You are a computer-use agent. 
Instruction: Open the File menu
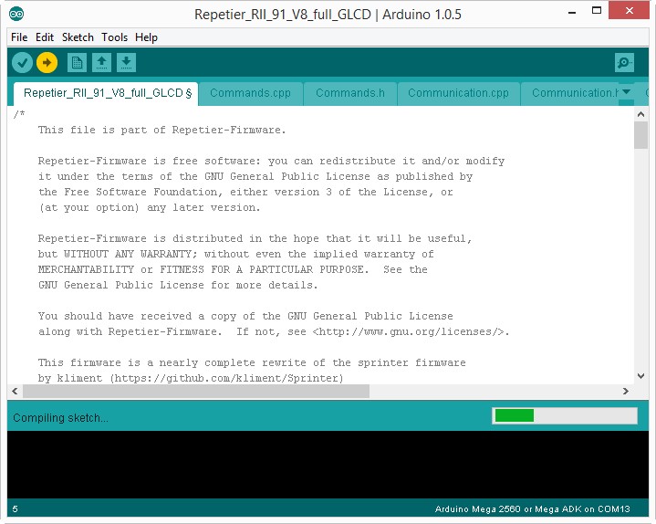(19, 37)
